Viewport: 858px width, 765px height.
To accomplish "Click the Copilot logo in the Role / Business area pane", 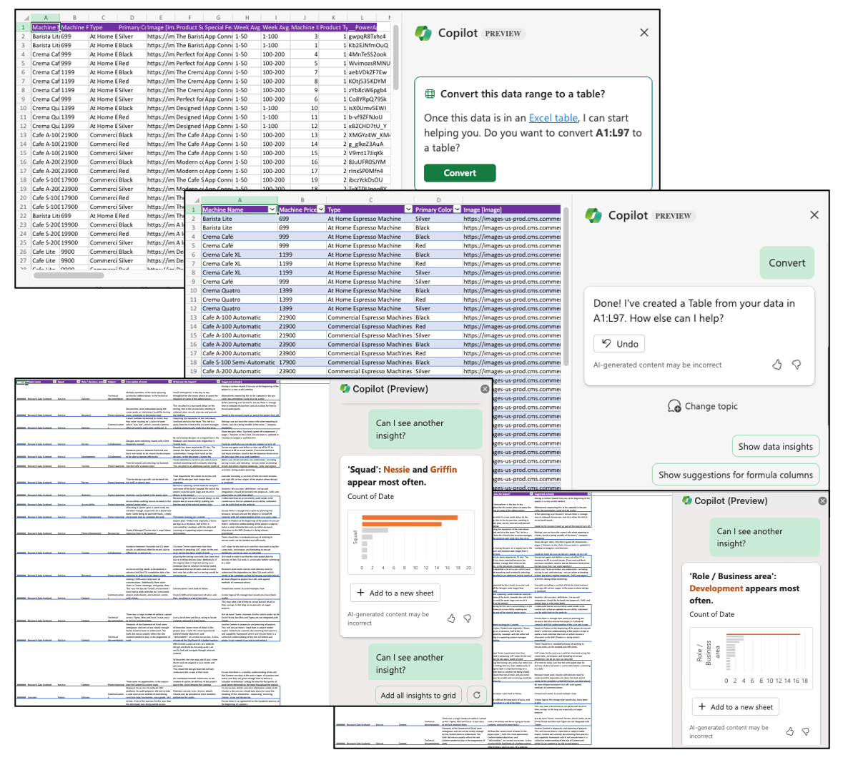I will click(x=686, y=500).
